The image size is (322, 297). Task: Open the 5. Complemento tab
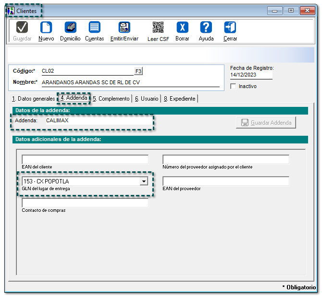click(x=111, y=99)
